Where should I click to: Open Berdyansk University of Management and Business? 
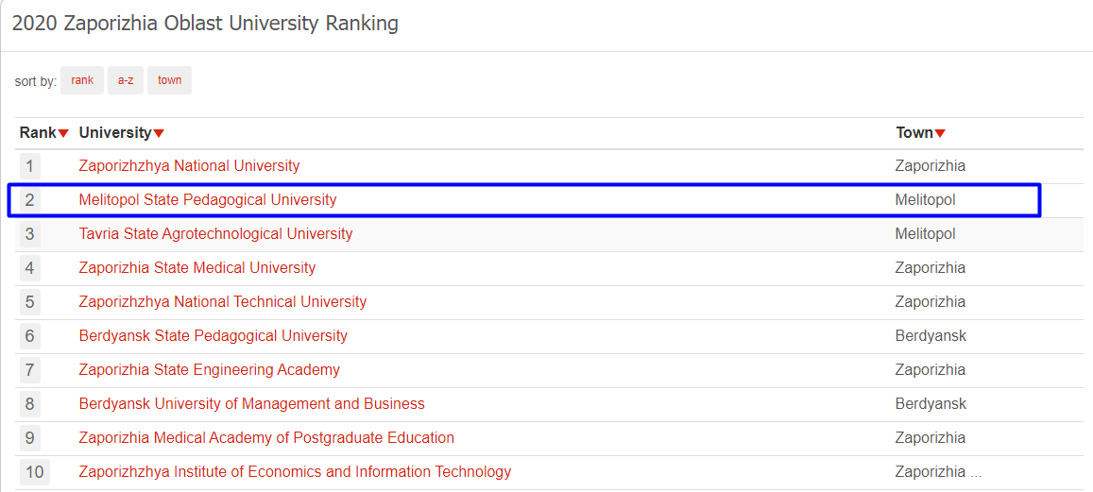click(x=252, y=404)
